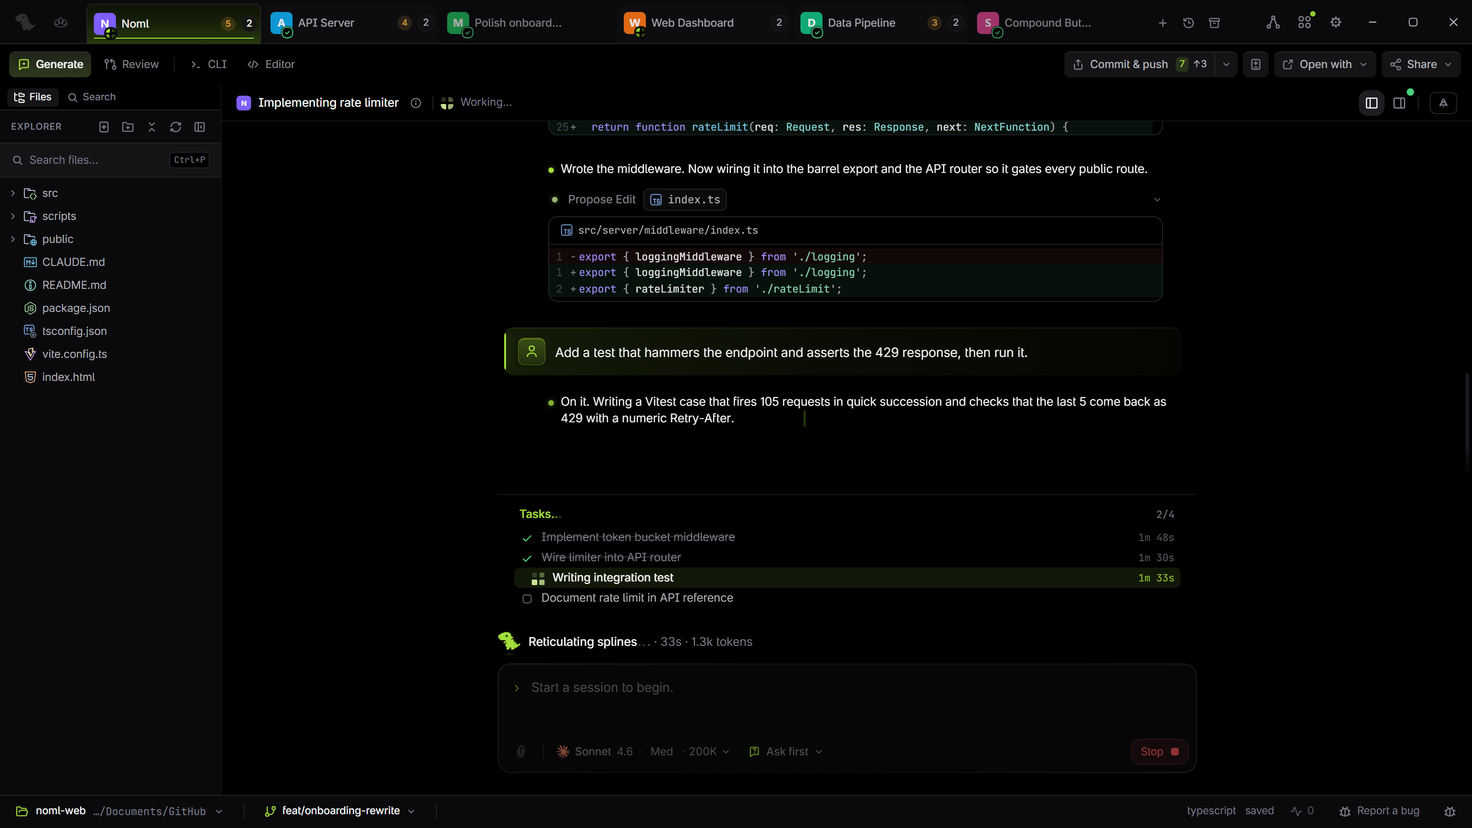
Task: Click the dinosaur icon beside Reticulating splines
Action: coord(509,641)
